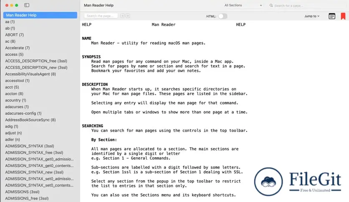This screenshot has width=349, height=202.
Task: Select AccessibilityVisualsAgent (8) entry
Action: 30,74
